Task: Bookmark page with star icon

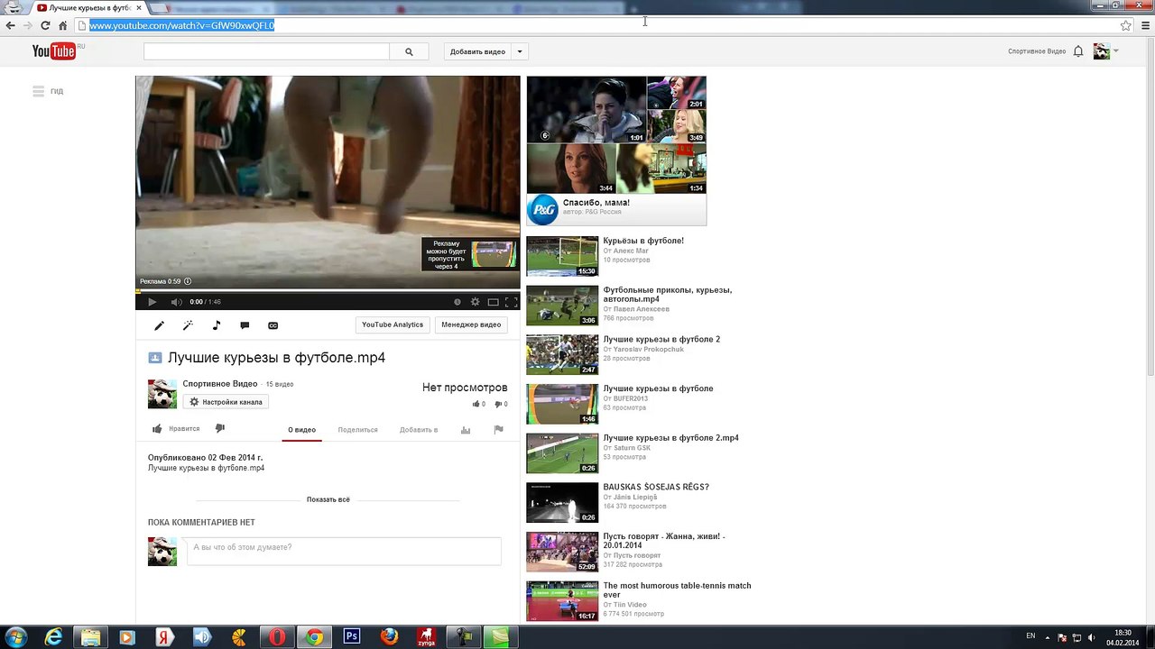Action: [x=1126, y=25]
